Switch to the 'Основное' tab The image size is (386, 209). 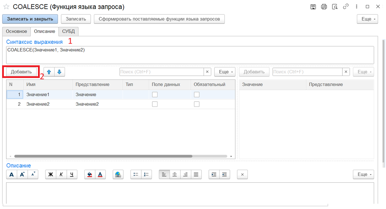click(17, 31)
